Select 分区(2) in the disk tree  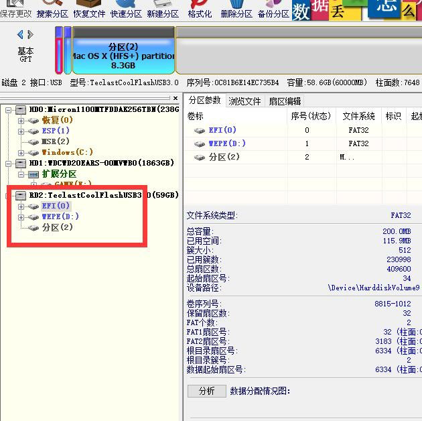(x=57, y=227)
